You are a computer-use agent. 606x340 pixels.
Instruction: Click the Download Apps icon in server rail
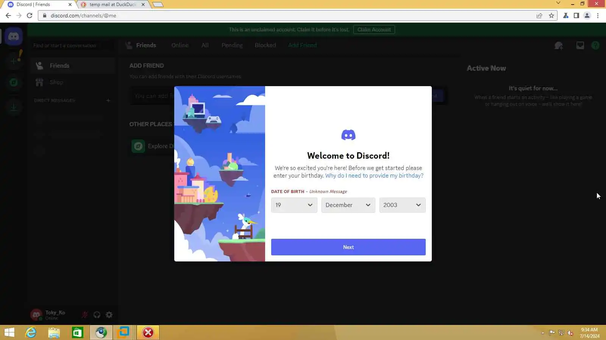(x=14, y=107)
